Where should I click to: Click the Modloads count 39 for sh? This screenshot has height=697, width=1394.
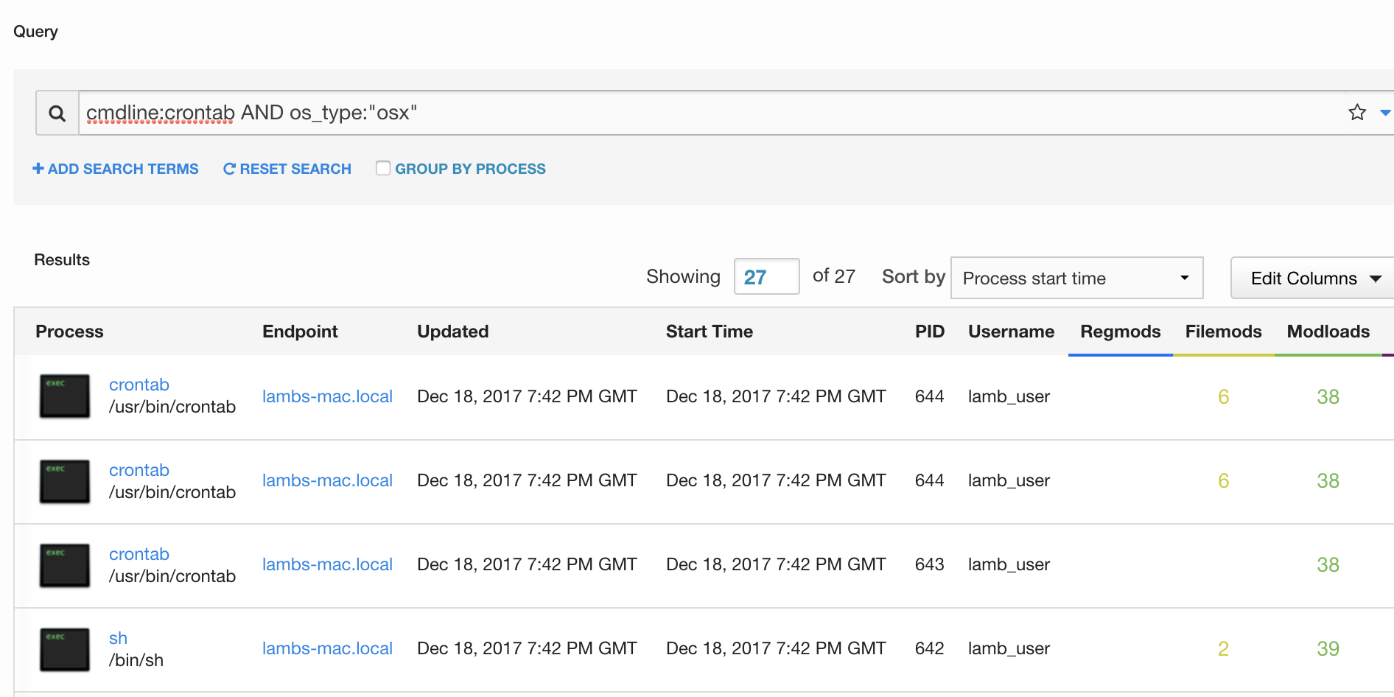coord(1328,648)
